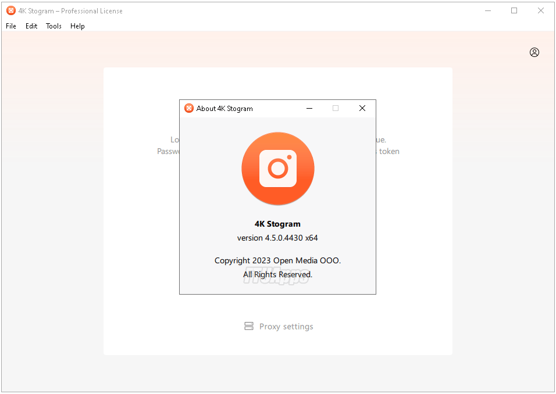The image size is (556, 394).
Task: Close the About 4K Stogram dialog
Action: (362, 108)
